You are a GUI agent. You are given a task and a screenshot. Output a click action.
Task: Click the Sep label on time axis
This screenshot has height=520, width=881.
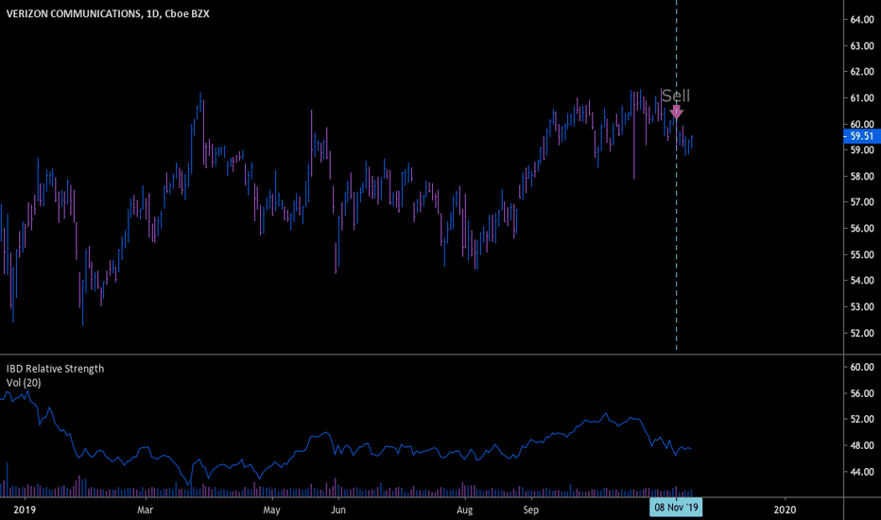point(531,510)
